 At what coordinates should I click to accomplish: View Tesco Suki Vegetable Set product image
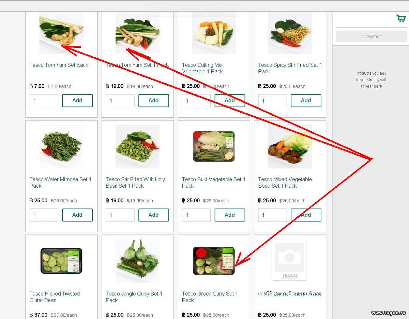click(214, 146)
